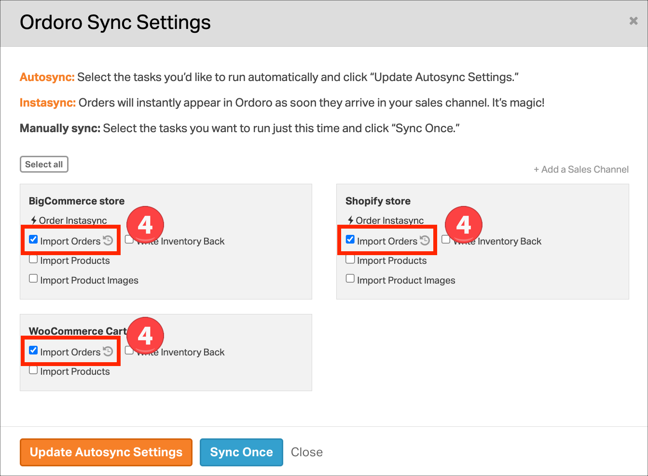Click the Close link at bottom
Viewport: 648px width, 476px height.
[307, 452]
